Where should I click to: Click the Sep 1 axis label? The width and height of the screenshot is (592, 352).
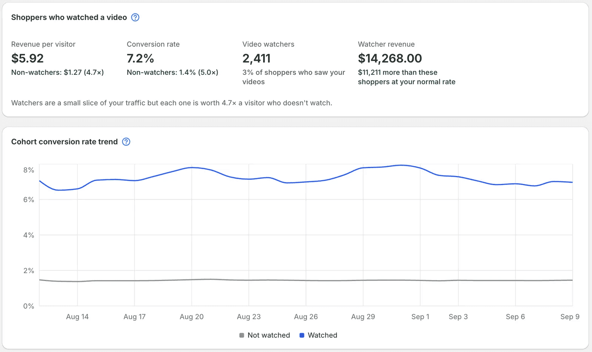coord(420,316)
